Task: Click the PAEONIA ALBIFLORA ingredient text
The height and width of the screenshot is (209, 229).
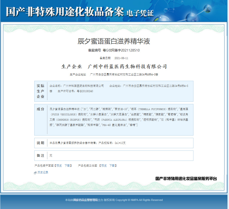Action: click(x=114, y=120)
